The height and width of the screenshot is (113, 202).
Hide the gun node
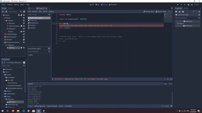point(24,31)
